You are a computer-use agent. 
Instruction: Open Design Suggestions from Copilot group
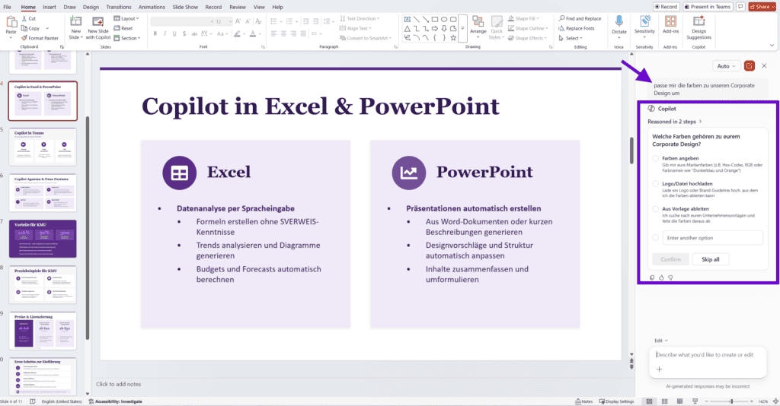(x=699, y=27)
